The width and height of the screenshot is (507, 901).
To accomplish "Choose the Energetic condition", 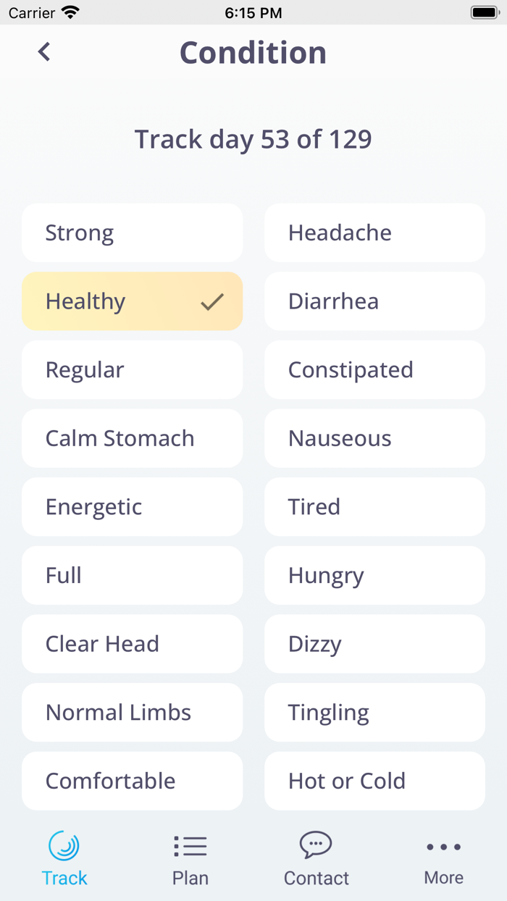I will tap(132, 506).
